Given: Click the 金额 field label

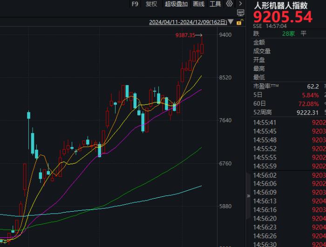Looking at the screenshot, I should [259, 42].
